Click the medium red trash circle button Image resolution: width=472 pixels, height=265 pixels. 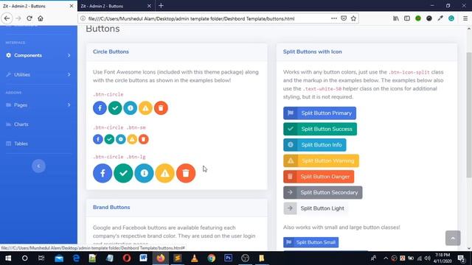(x=161, y=108)
